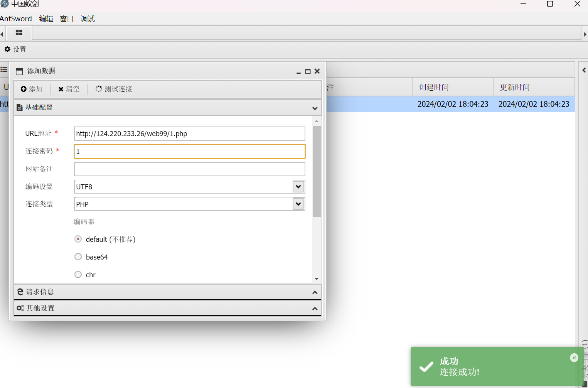Open the 设置 settings panel
Screen dimensions: 588x388
[x=15, y=49]
